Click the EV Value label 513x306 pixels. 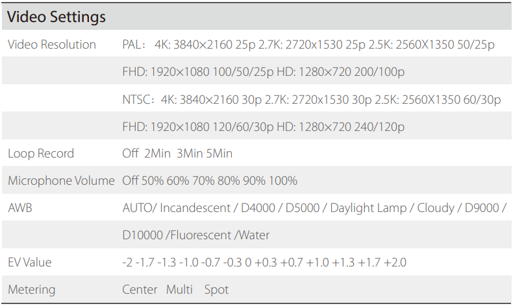click(30, 263)
